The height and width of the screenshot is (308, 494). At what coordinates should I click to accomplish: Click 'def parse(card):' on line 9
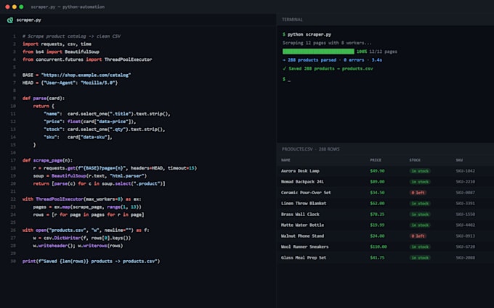(44, 98)
